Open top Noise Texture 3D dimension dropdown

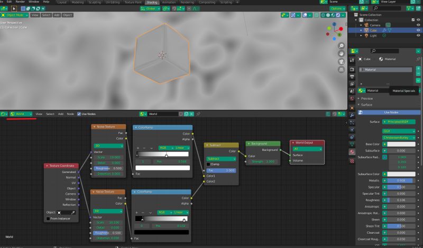pyautogui.click(x=108, y=146)
